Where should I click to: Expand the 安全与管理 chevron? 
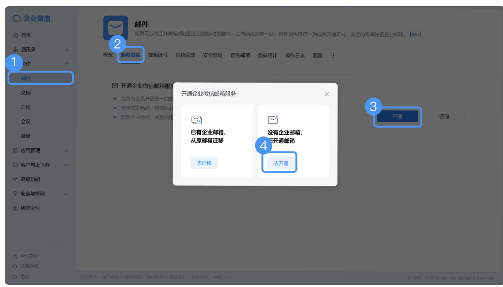pyautogui.click(x=66, y=193)
